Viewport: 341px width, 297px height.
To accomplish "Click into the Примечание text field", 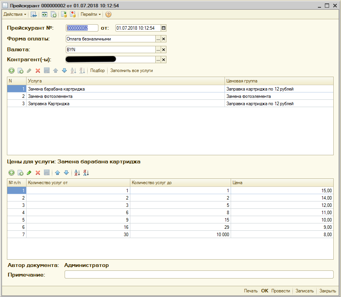I will (x=199, y=275).
